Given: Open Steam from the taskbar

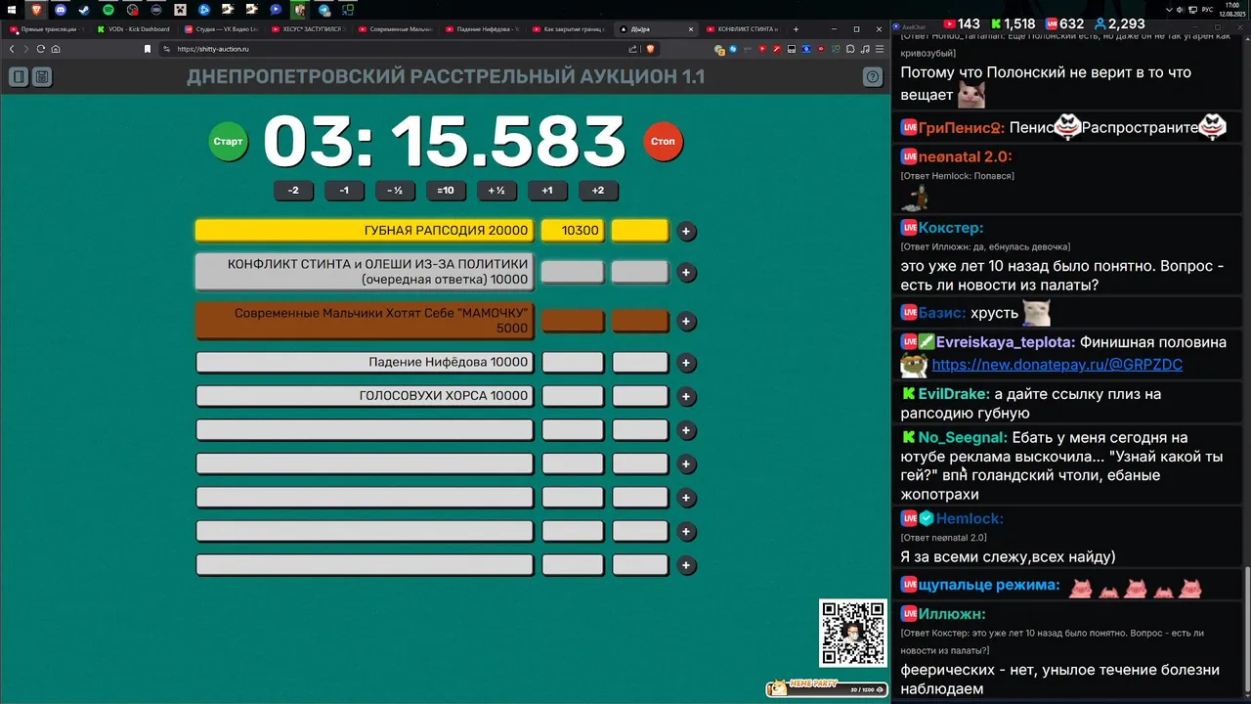Looking at the screenshot, I should point(84,9).
